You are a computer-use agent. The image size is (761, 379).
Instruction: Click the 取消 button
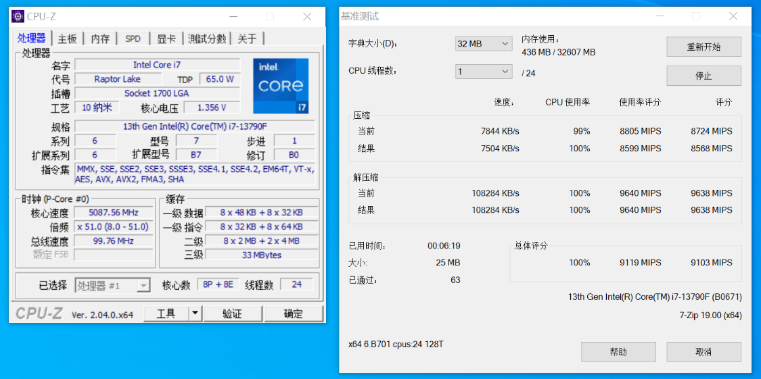704,352
